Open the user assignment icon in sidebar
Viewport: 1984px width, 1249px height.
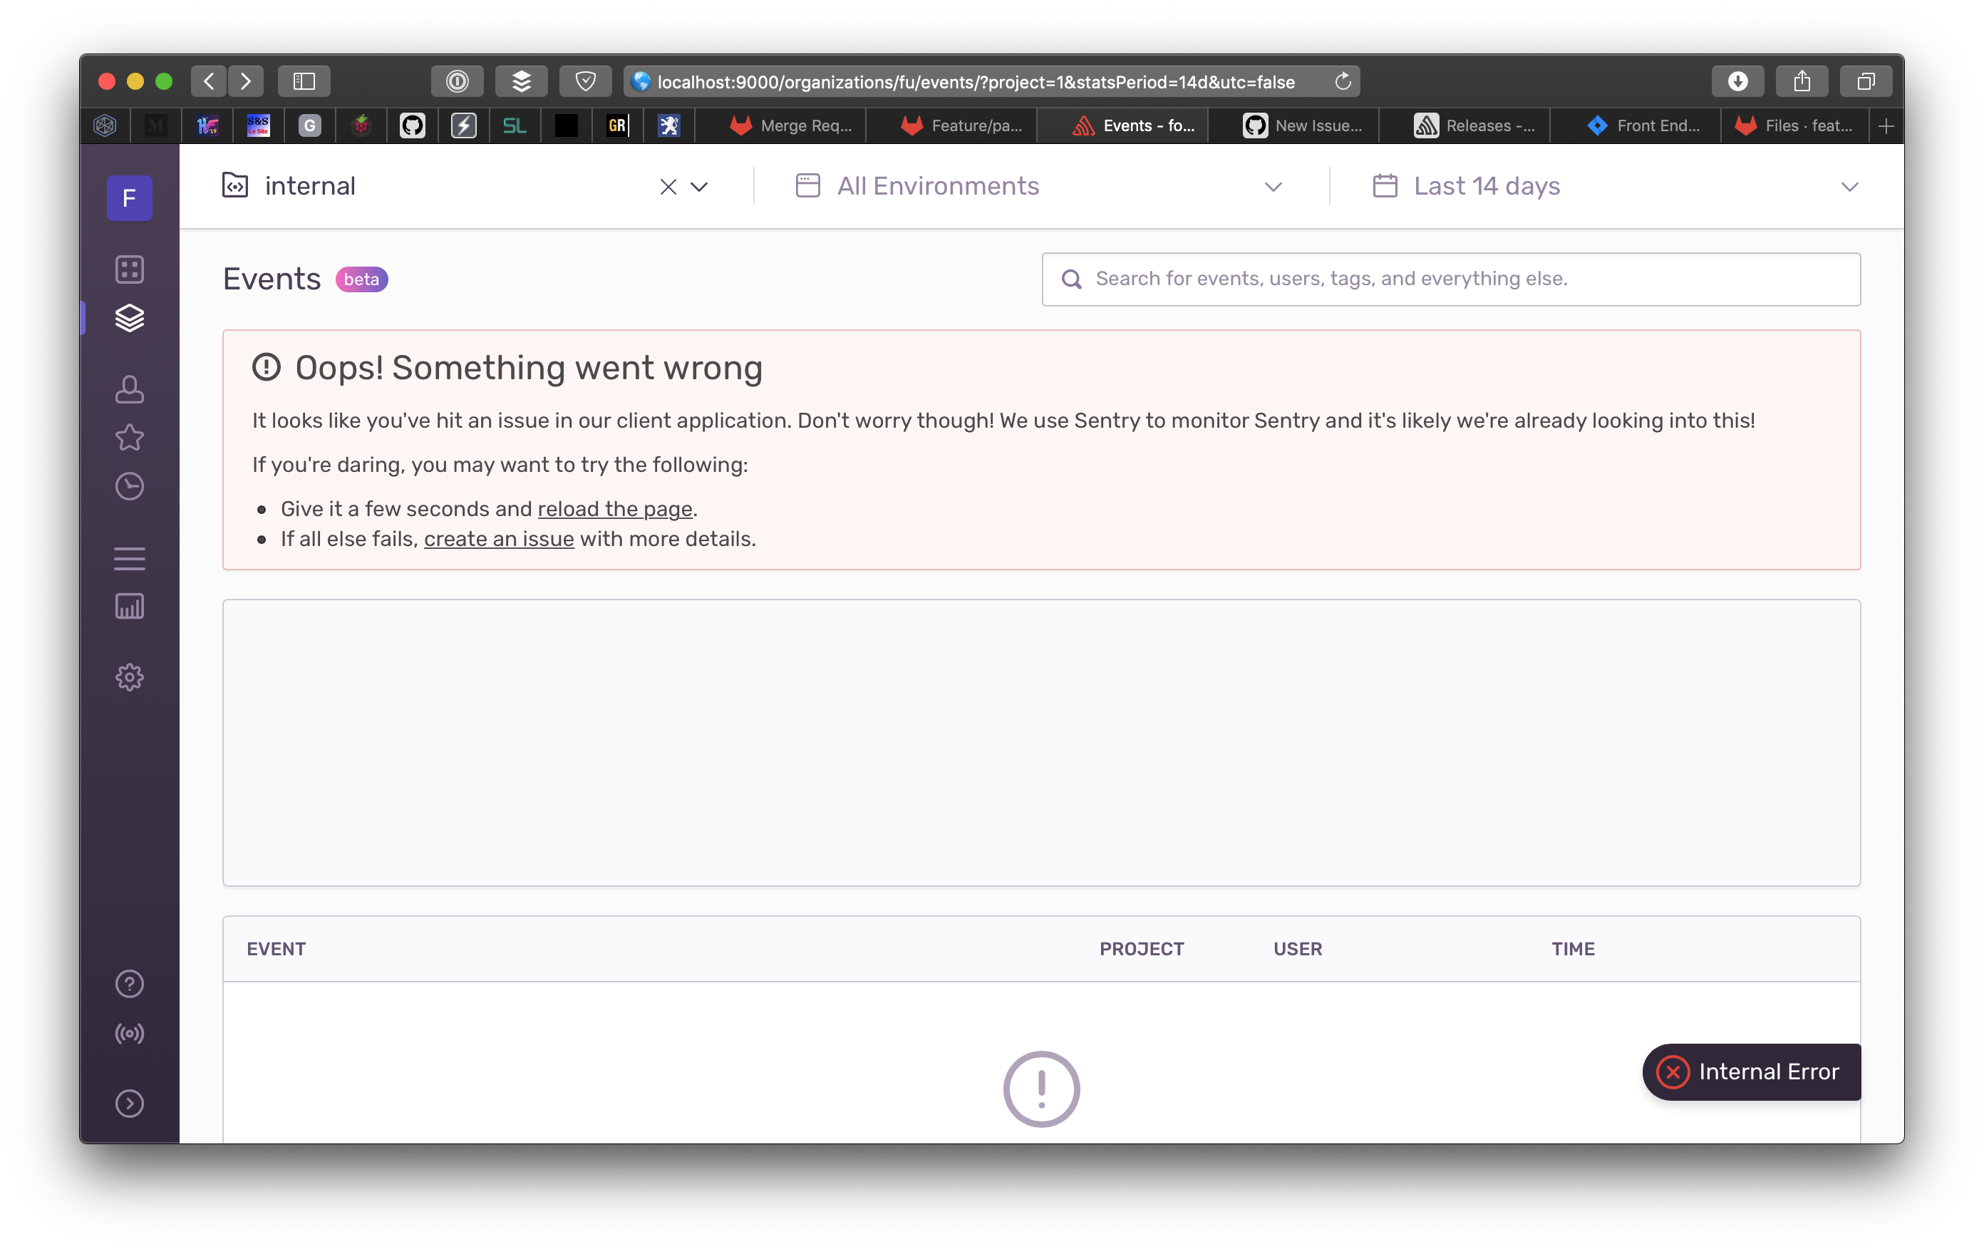click(130, 389)
